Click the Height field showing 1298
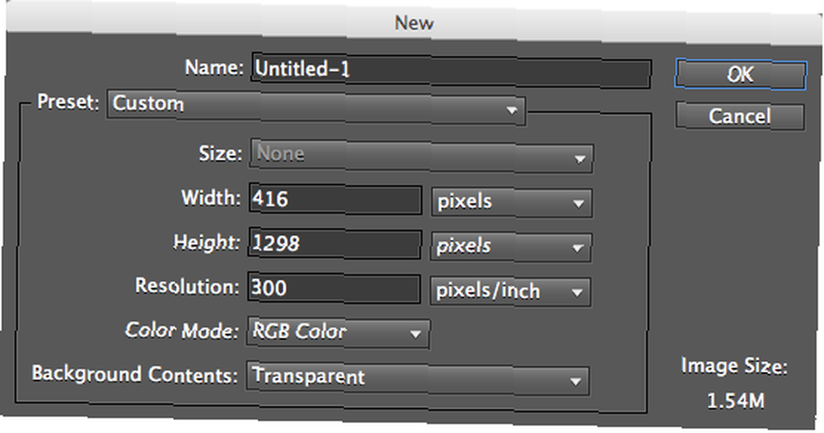 [335, 243]
